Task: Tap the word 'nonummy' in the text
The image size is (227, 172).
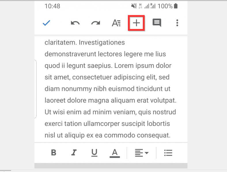Action: click(x=77, y=89)
